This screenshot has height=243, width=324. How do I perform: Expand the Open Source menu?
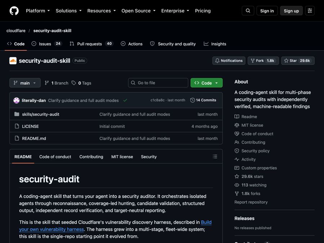click(139, 11)
